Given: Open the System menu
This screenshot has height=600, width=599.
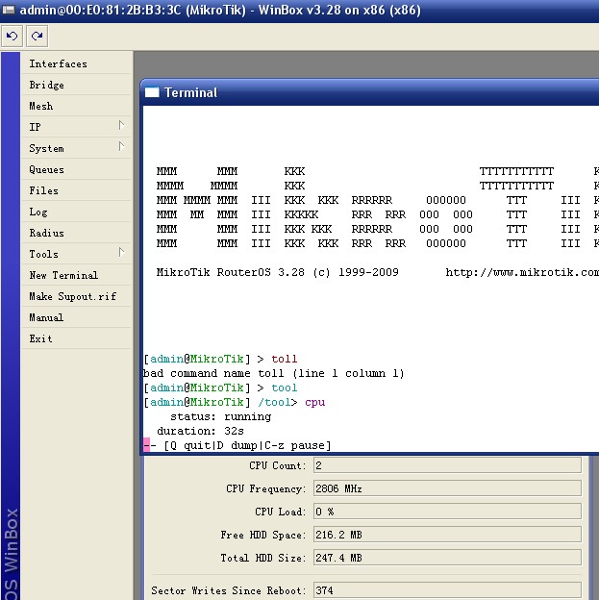Looking at the screenshot, I should [x=77, y=148].
